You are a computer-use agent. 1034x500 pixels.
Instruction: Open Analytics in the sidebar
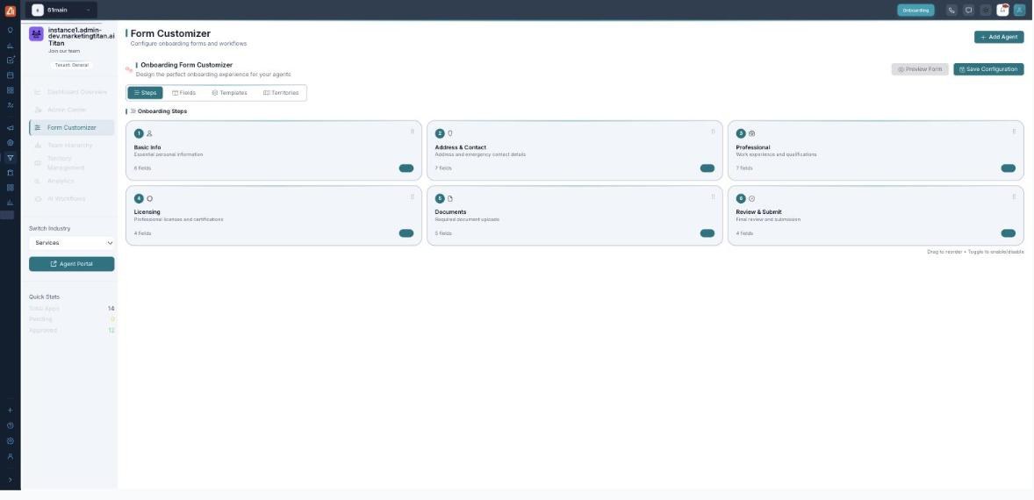point(72,182)
